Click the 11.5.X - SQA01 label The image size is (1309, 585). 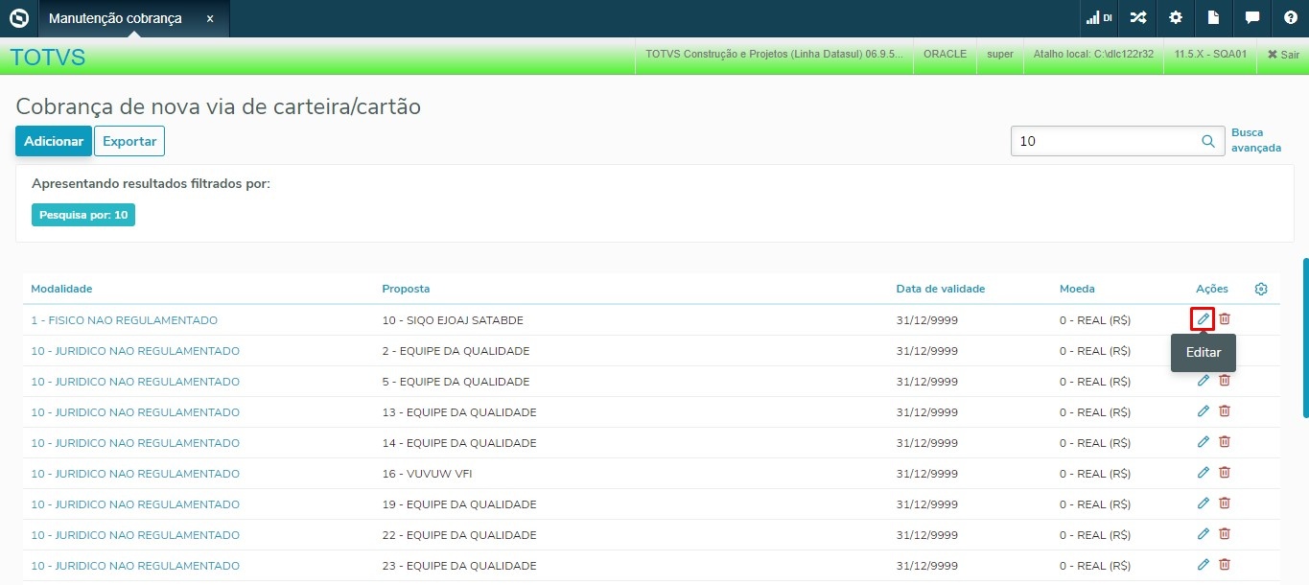1210,55
